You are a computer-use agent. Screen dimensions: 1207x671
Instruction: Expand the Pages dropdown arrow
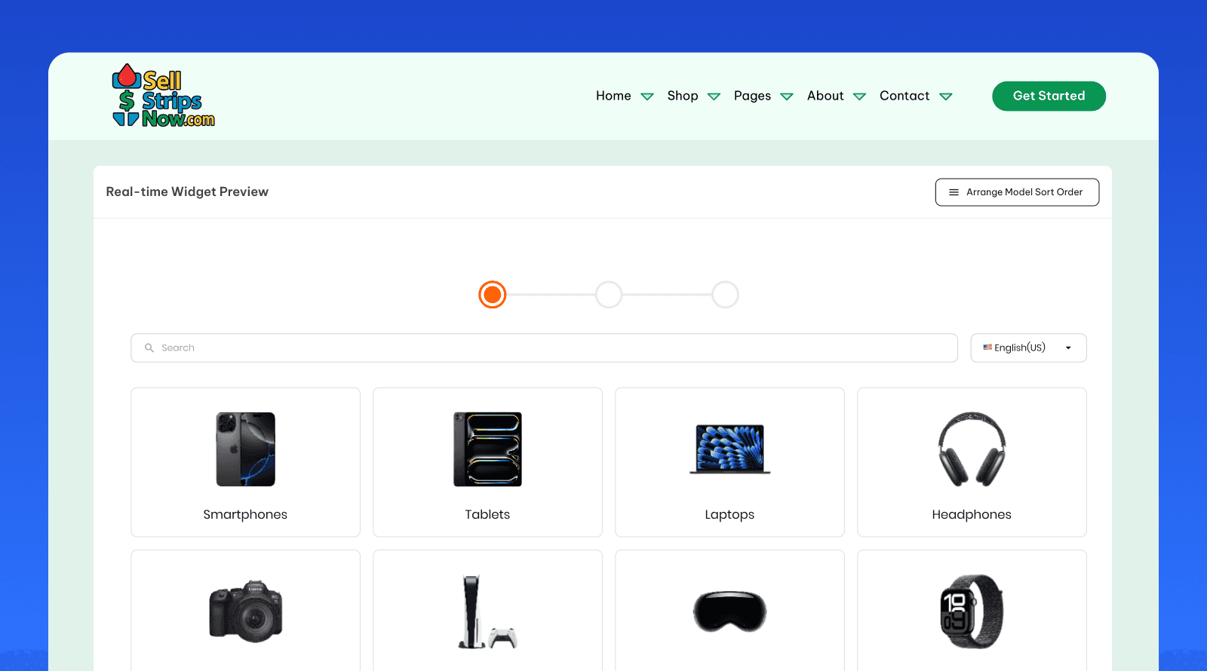click(787, 97)
